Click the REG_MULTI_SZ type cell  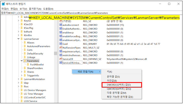pyautogui.click(x=91, y=48)
